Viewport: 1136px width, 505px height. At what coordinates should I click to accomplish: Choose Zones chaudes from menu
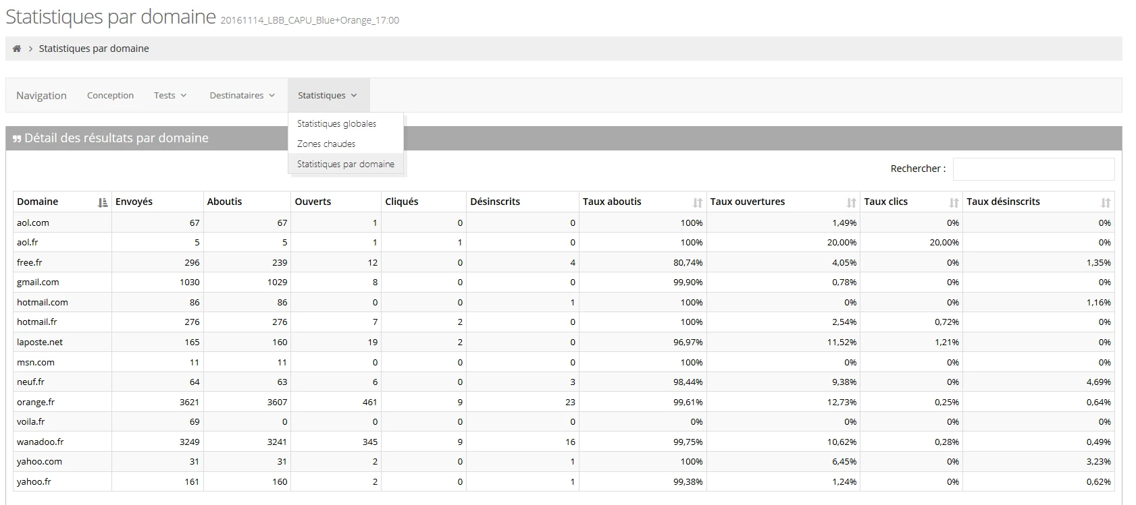coord(326,144)
